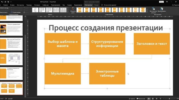Open the Главная ribbon tab
Viewport: 179px width, 100px height.
click(6, 5)
